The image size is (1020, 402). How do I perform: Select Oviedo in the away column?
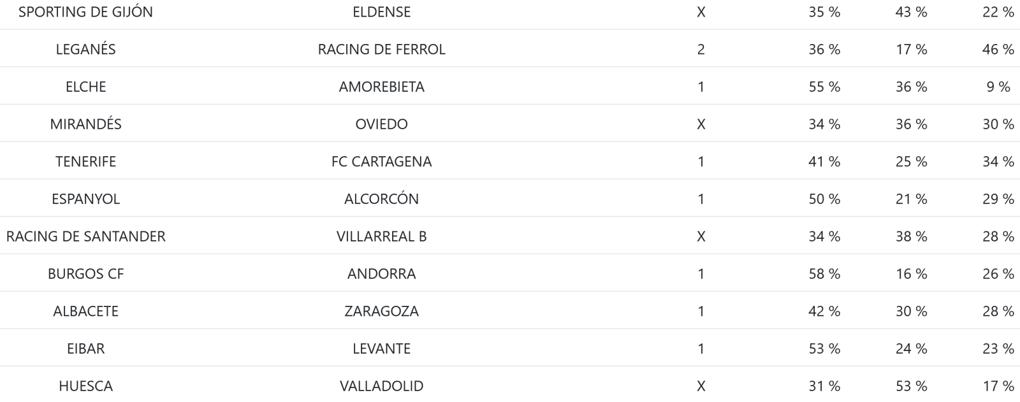[x=381, y=124]
